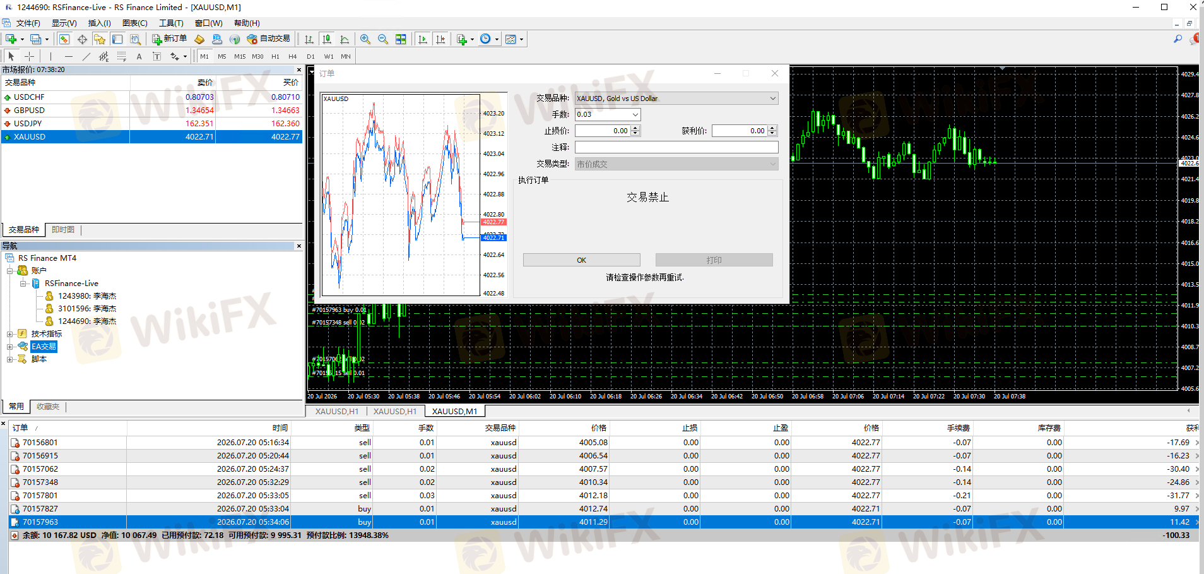The height and width of the screenshot is (574, 1204).
Task: Expand the EA交易 tree node
Action: click(10, 347)
